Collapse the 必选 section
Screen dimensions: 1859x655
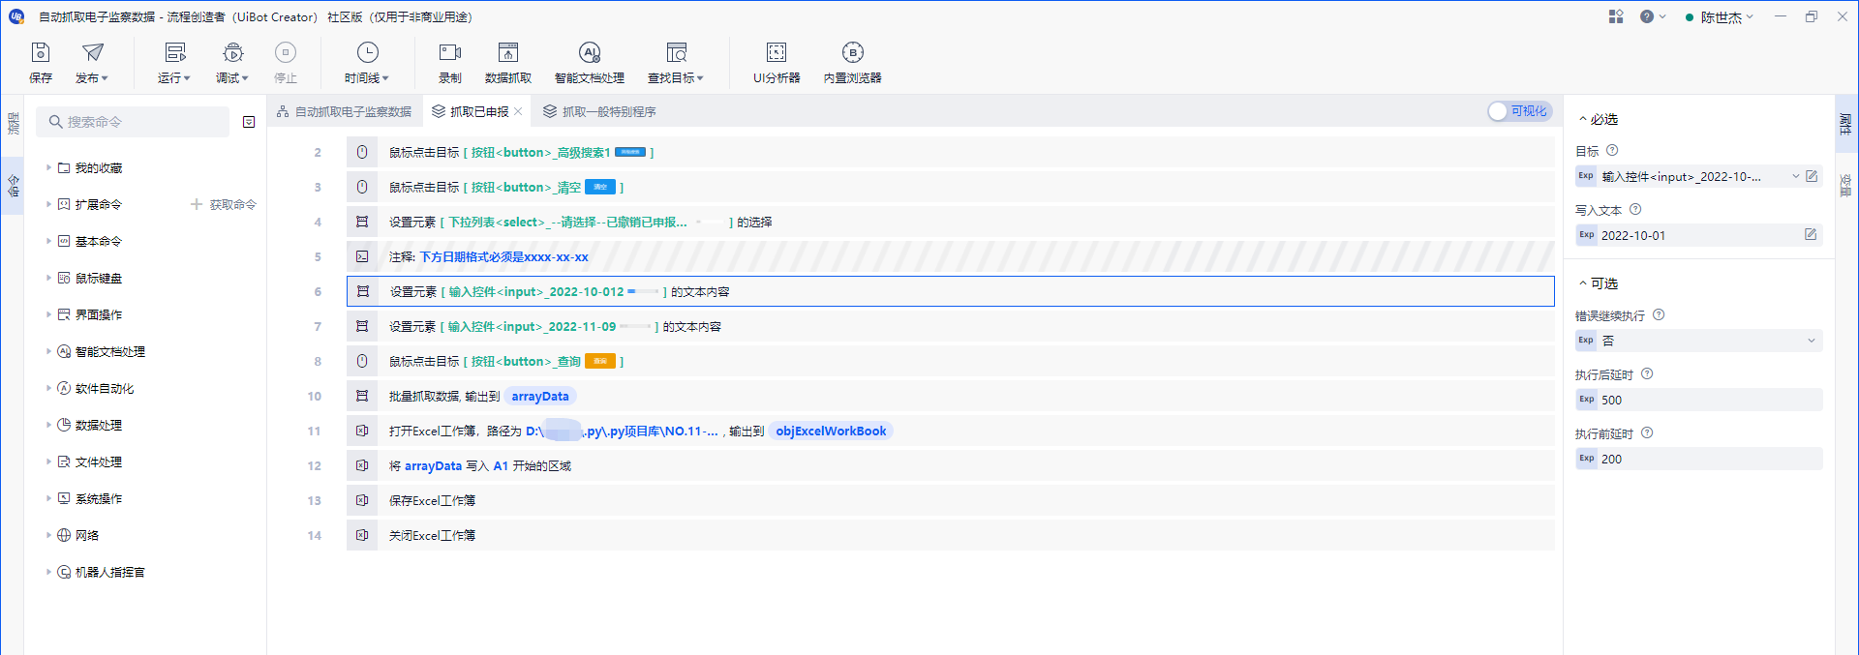click(1583, 120)
